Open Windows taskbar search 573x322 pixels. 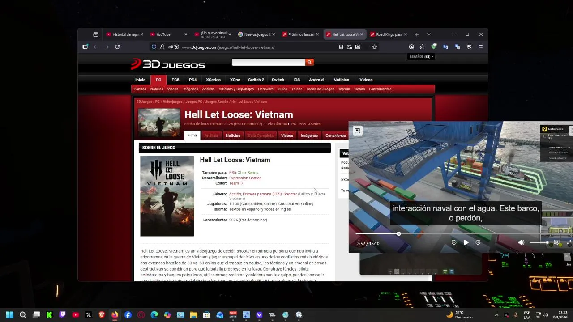(23, 315)
